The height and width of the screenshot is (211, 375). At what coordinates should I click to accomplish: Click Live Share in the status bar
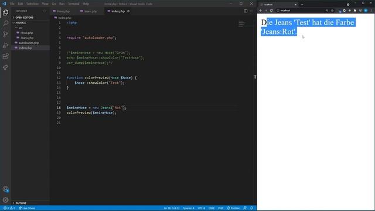point(27,208)
